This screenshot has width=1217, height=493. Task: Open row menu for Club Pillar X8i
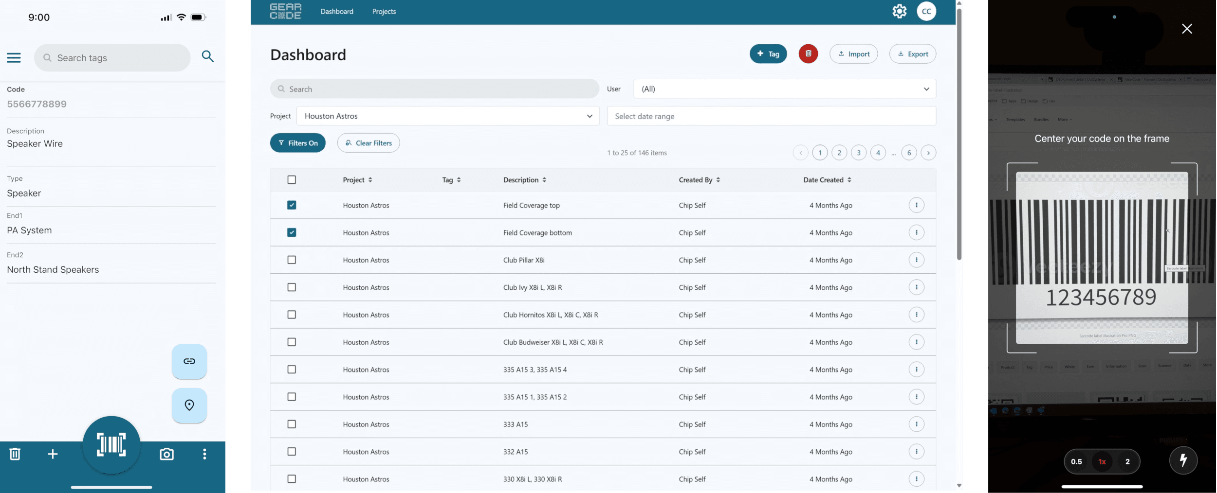point(916,260)
